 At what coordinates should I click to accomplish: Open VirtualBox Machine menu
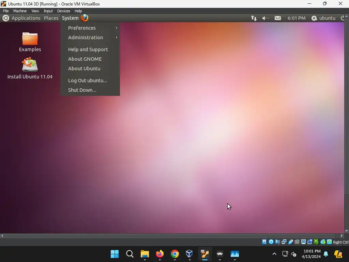click(x=20, y=11)
